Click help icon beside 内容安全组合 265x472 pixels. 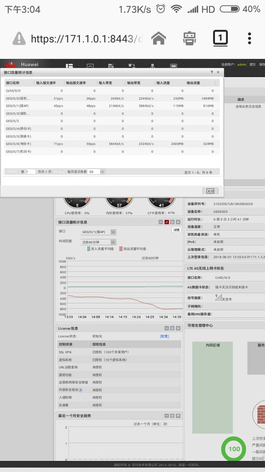(81, 390)
